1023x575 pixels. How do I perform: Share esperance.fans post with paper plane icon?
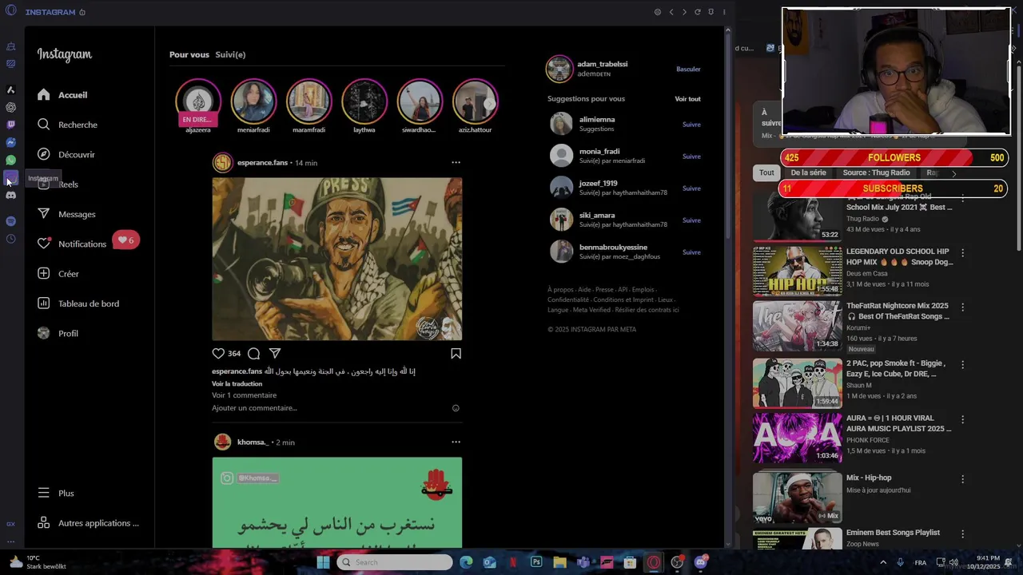pyautogui.click(x=275, y=353)
